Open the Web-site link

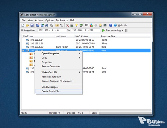tap(122, 25)
